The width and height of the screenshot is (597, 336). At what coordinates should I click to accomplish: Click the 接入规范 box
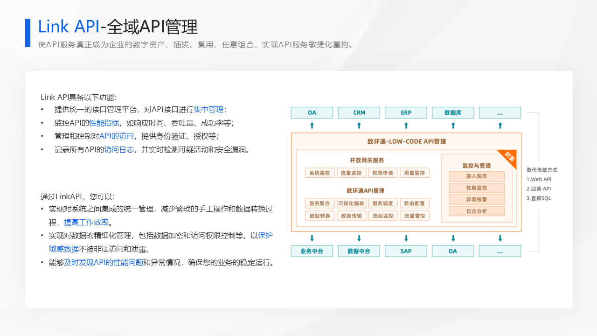pos(477,176)
